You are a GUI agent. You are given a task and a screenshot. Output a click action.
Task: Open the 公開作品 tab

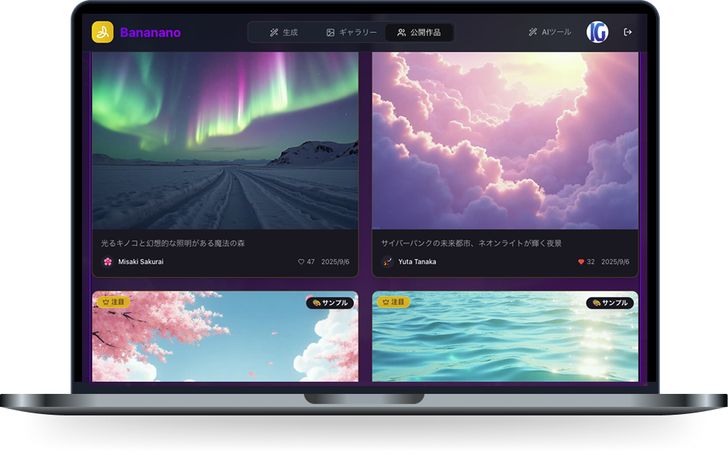tap(419, 32)
